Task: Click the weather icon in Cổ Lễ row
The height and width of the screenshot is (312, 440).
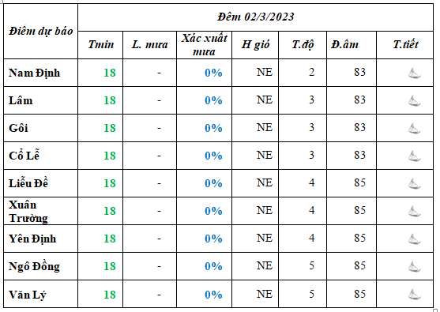Action: [414, 156]
